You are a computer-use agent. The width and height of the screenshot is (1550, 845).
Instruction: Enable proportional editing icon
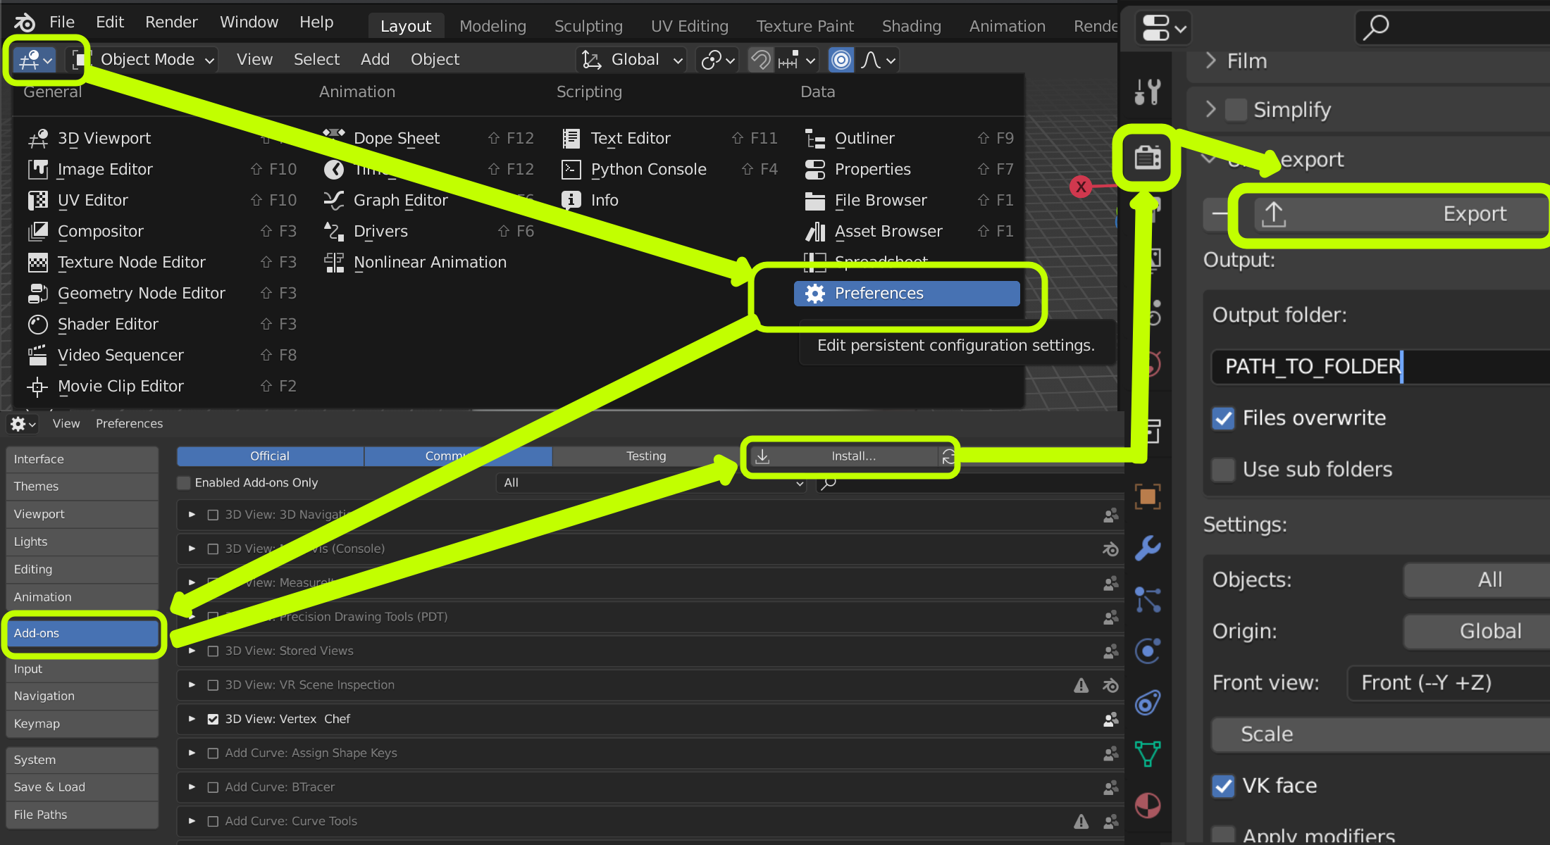click(841, 60)
